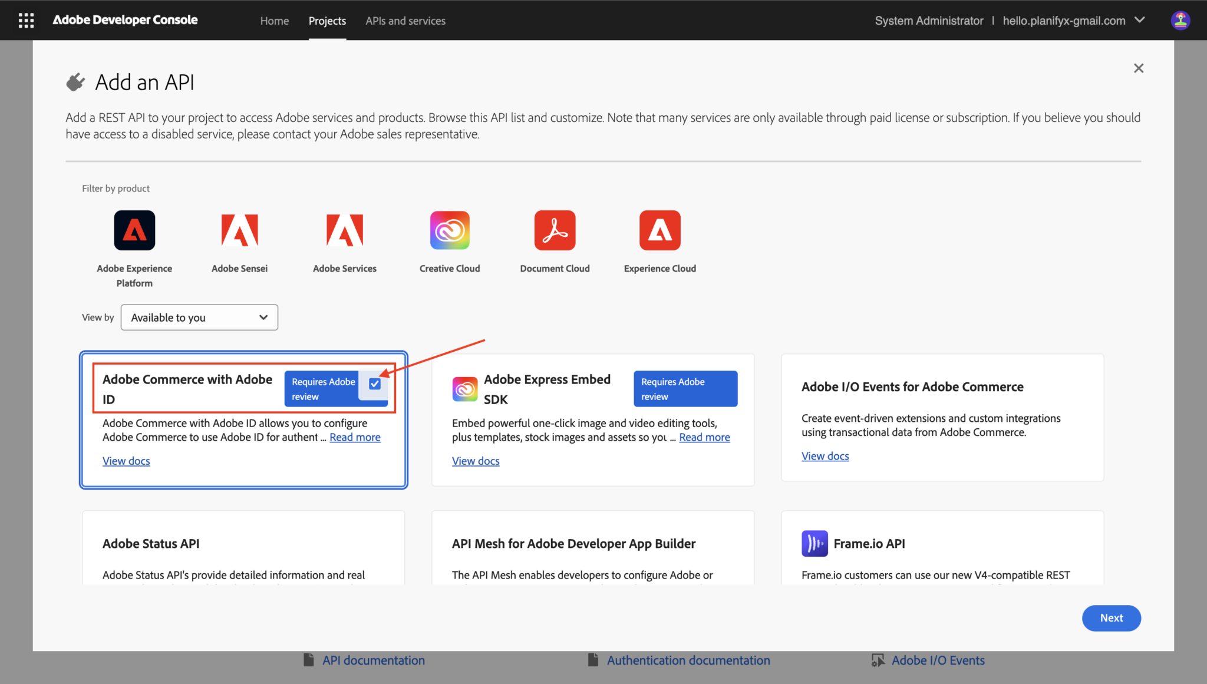
Task: Select Adobe I/O Events for Adobe Commerce card
Action: [942, 418]
